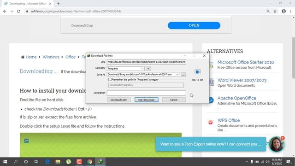Image resolution: width=295 pixels, height=166 pixels.
Task: Open Apache OpenOffice alternative link
Action: pos(236,98)
